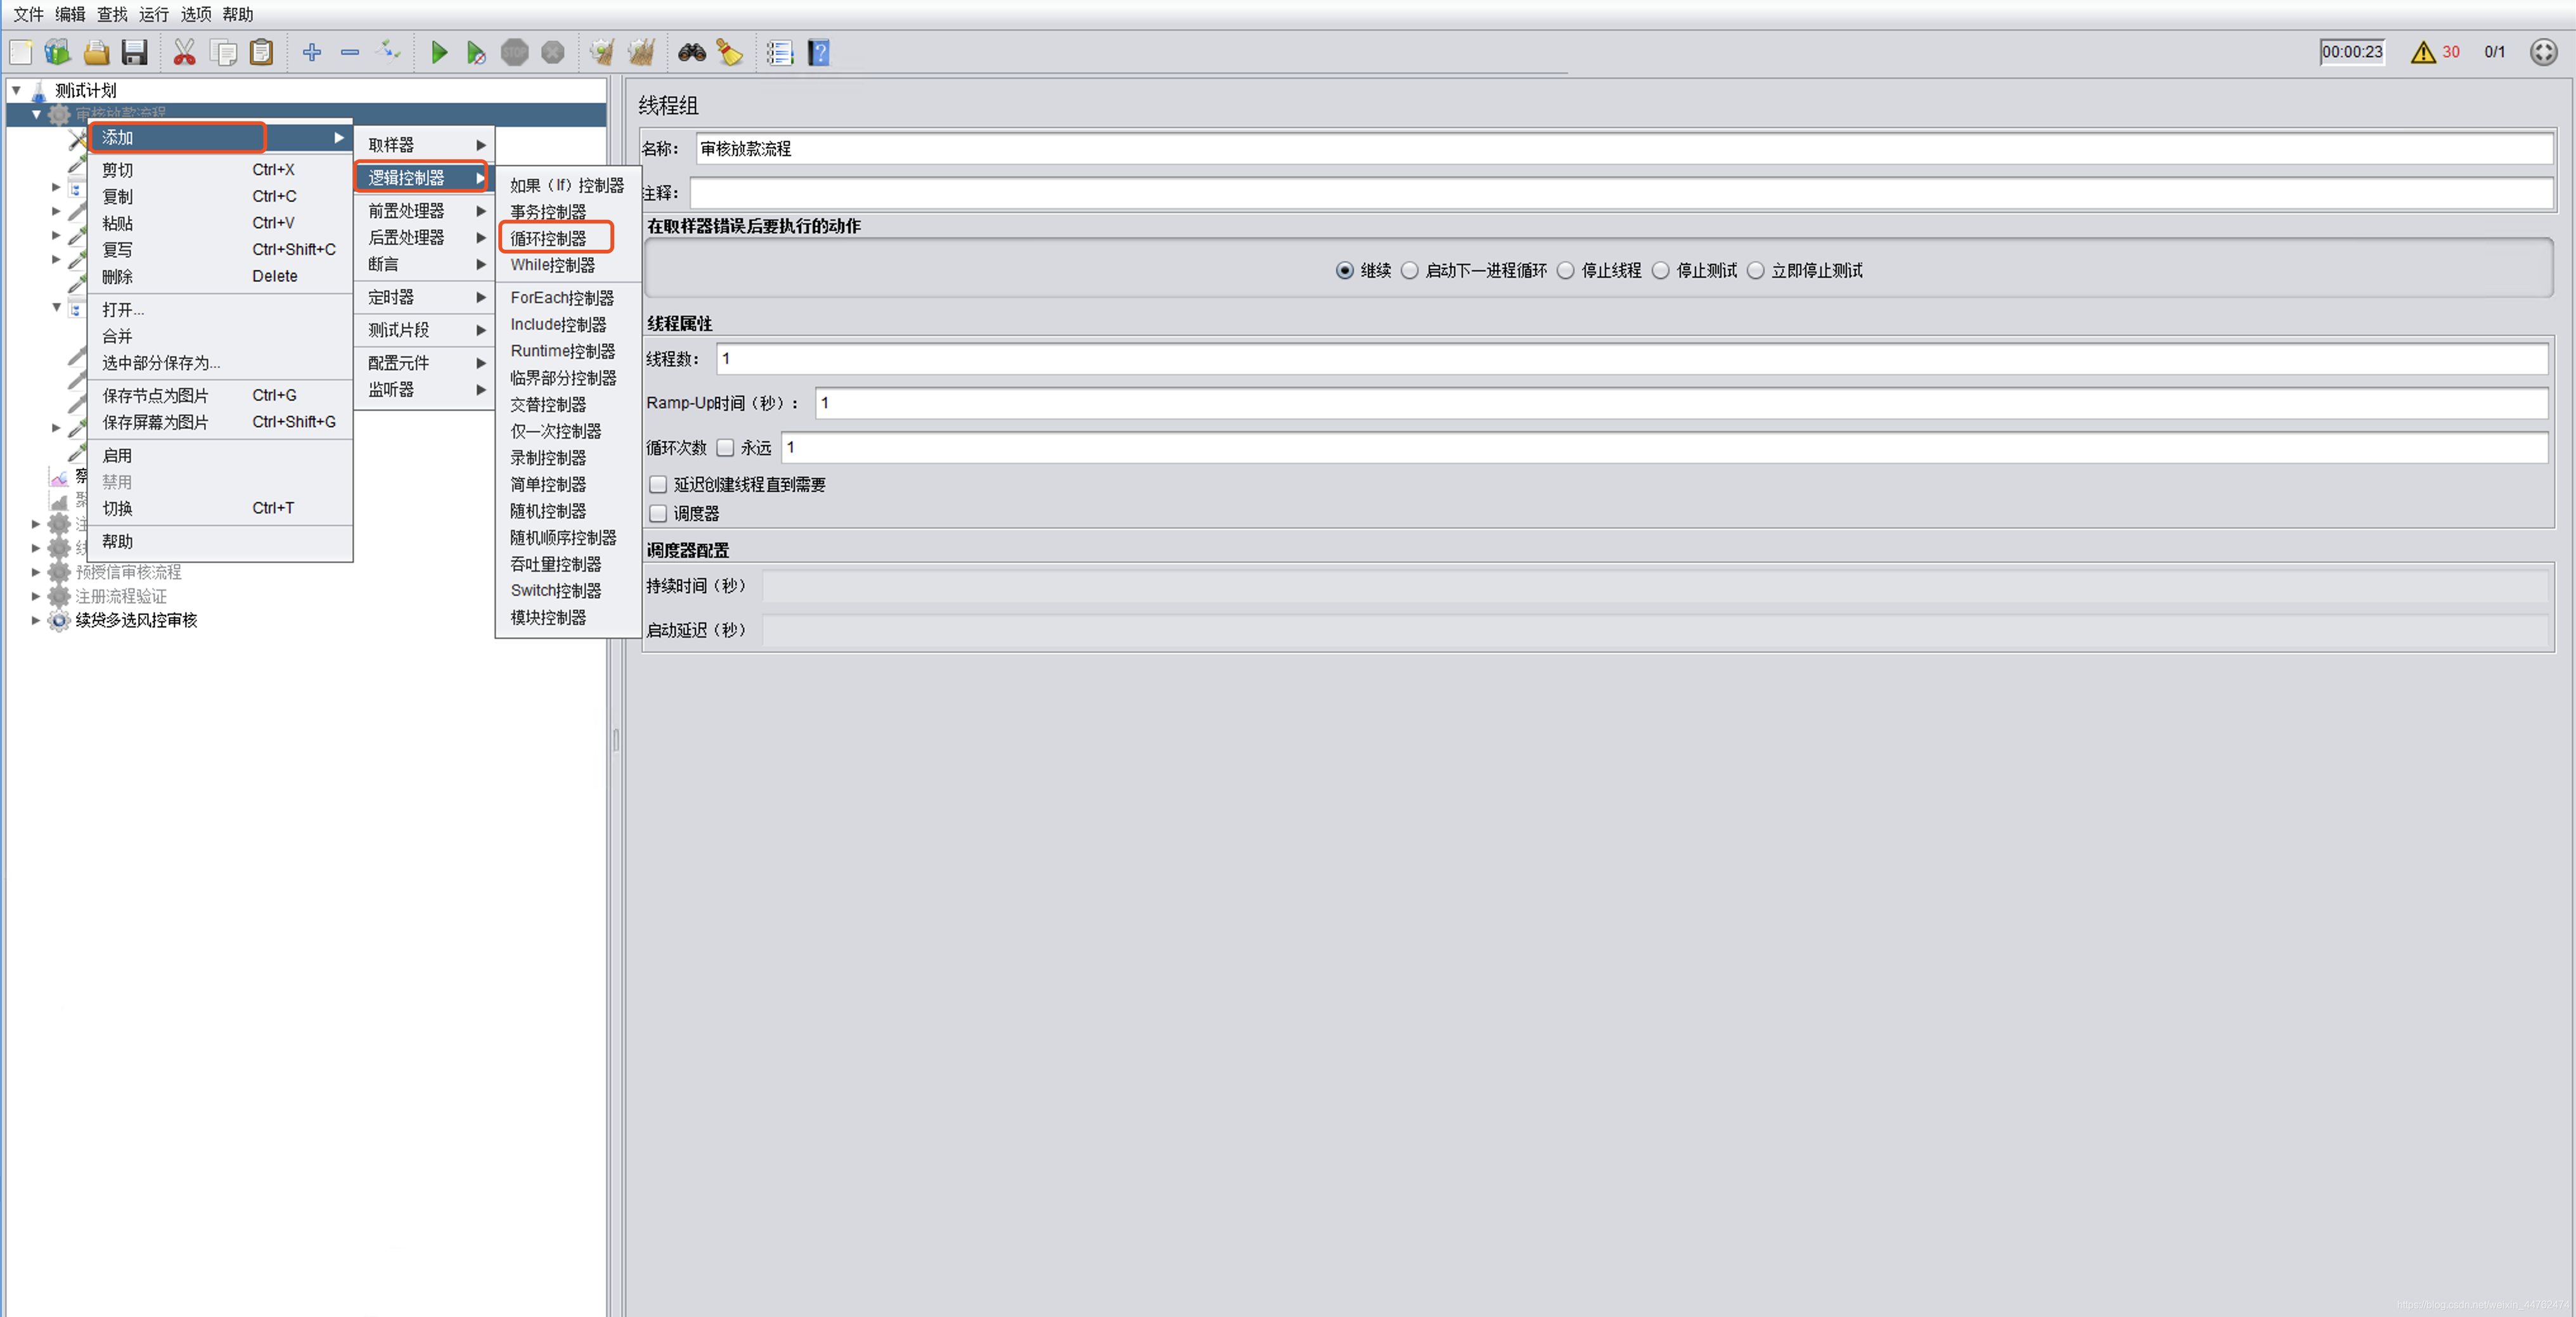Viewport: 2576px width, 1317px height.
Task: Select 删除 in context menu
Action: pos(220,276)
